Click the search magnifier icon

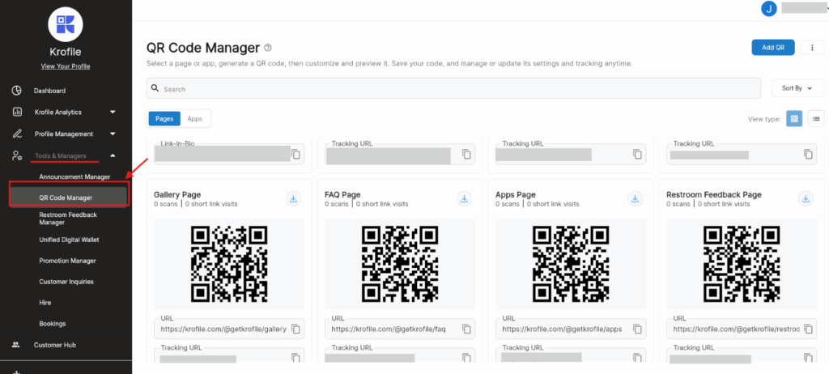(155, 88)
